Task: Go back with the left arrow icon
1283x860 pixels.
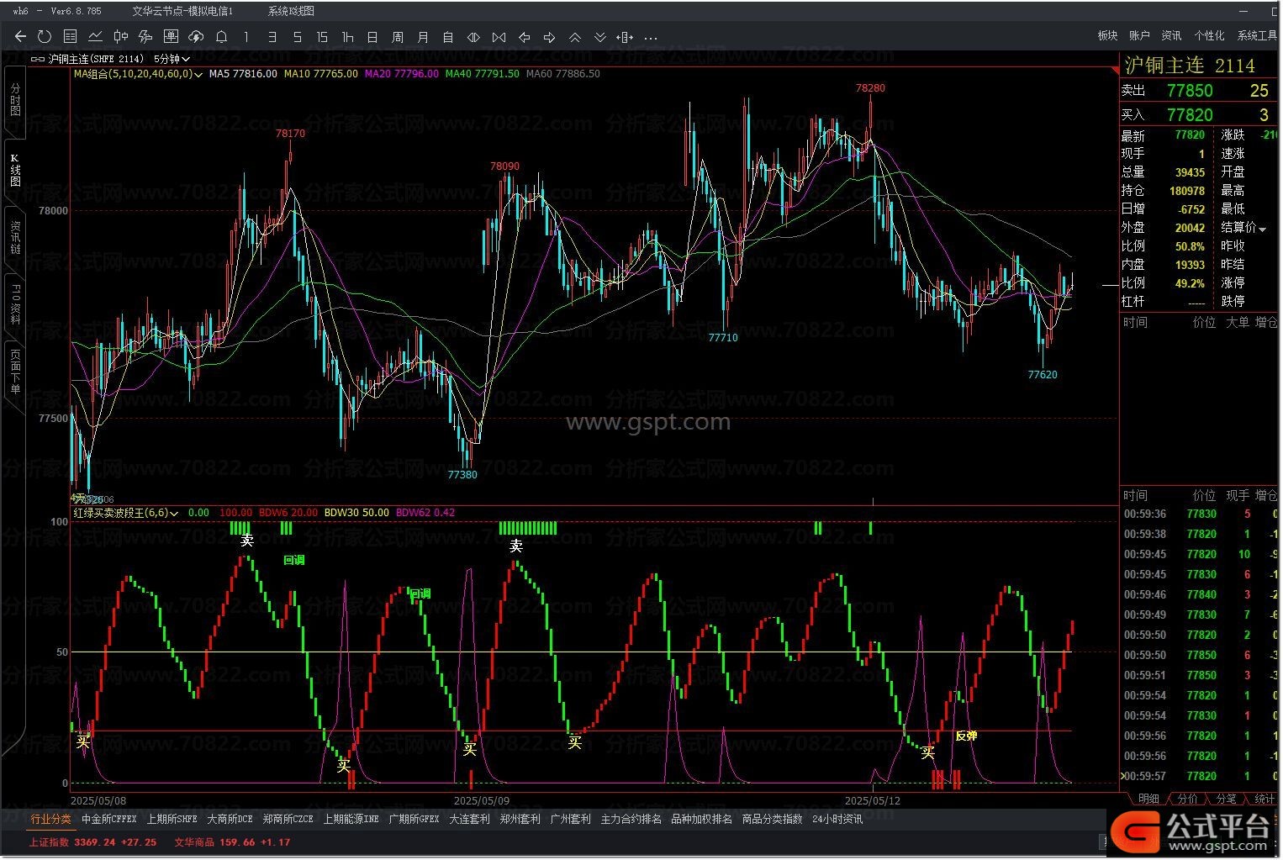Action: click(x=20, y=37)
